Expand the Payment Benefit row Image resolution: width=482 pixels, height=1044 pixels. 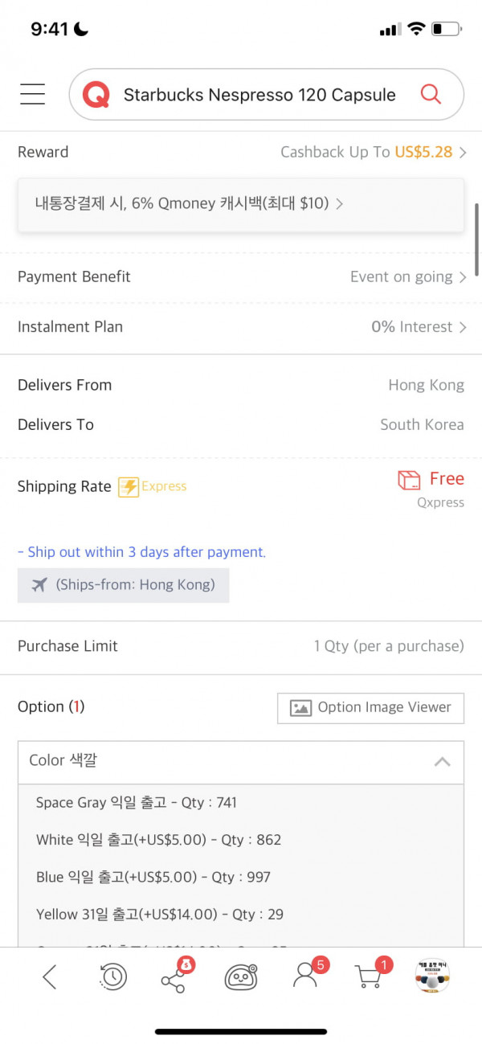click(241, 276)
